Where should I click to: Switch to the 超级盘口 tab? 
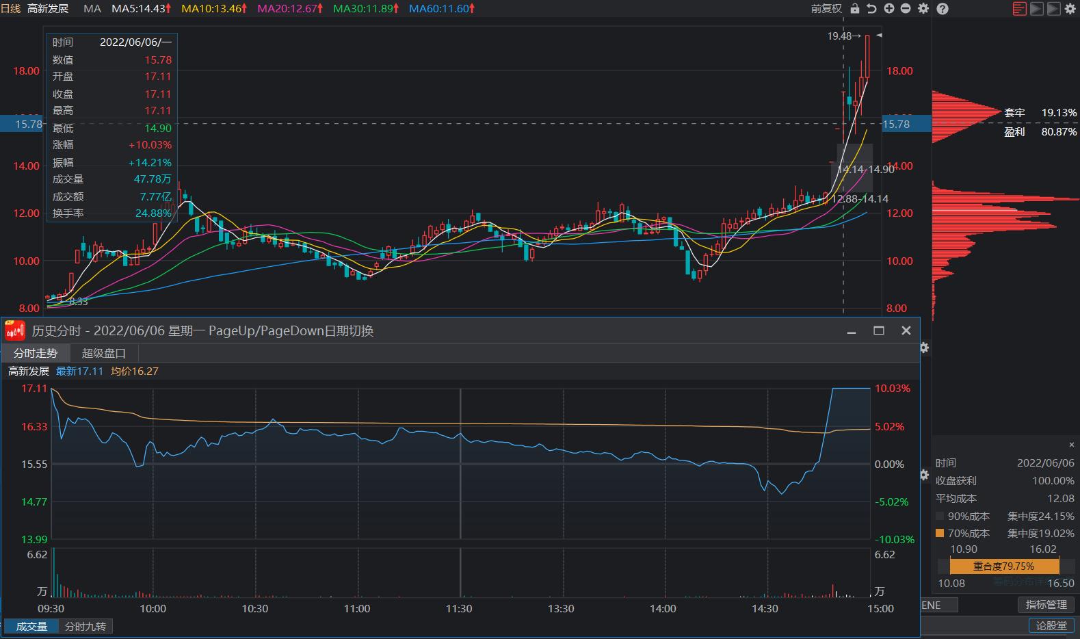[104, 353]
